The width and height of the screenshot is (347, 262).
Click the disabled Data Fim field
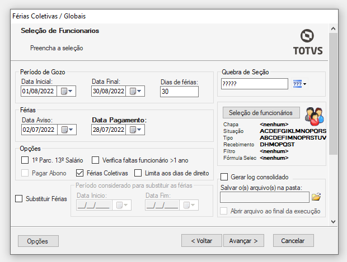[162, 205]
